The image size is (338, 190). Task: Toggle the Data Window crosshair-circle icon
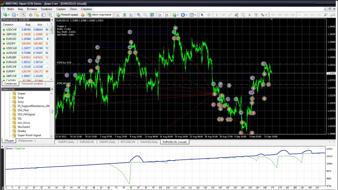point(30,15)
